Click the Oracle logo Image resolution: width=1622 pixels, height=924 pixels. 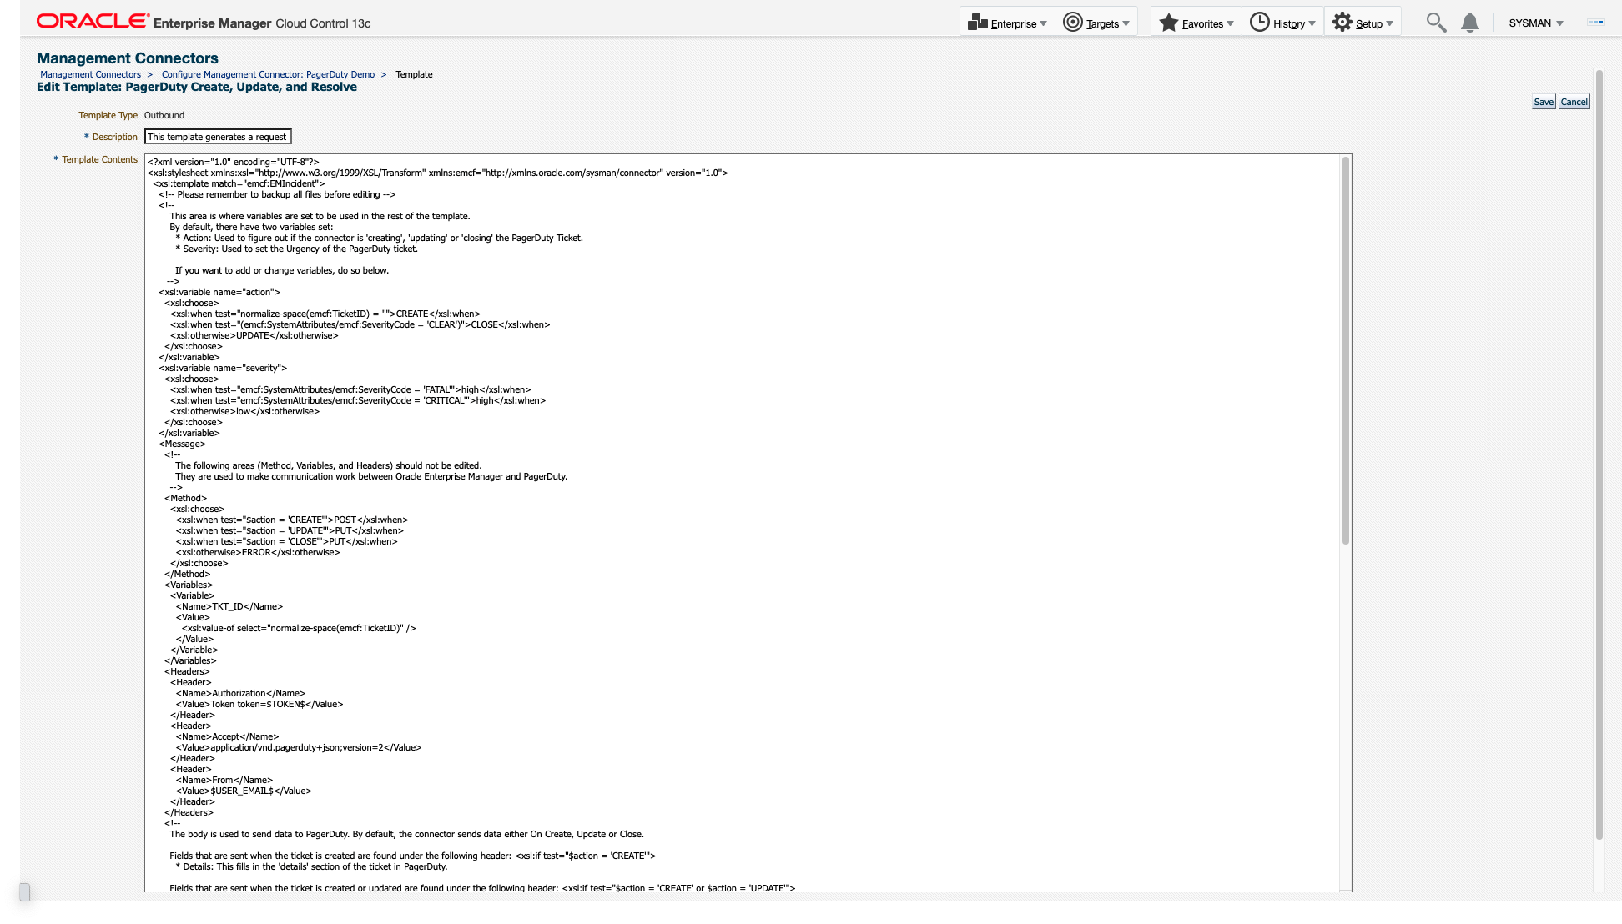(93, 21)
